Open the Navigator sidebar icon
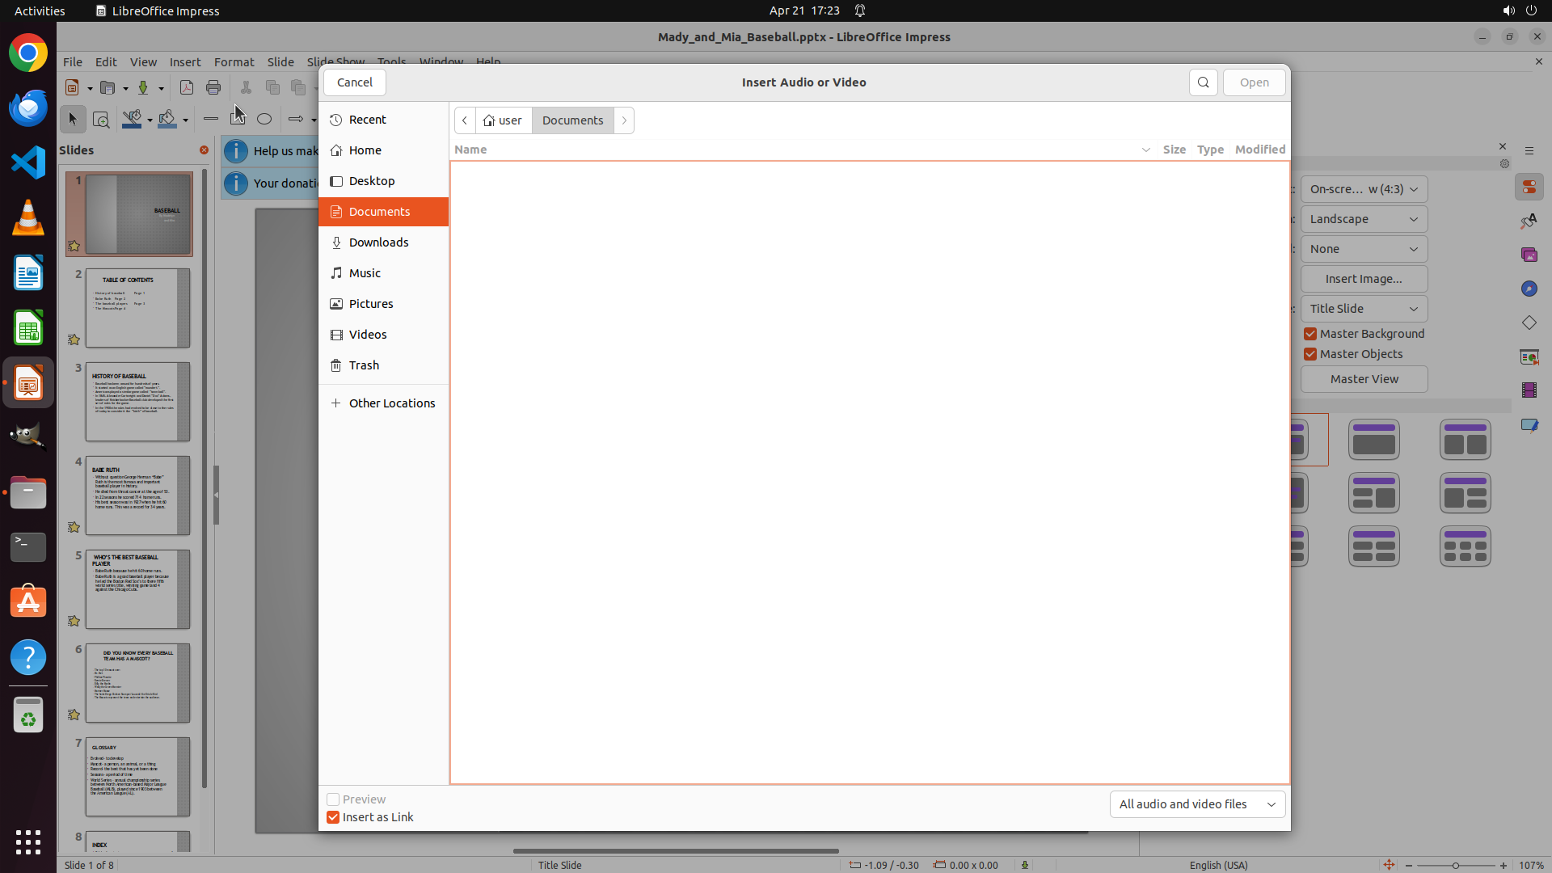The width and height of the screenshot is (1552, 873). pos(1529,289)
